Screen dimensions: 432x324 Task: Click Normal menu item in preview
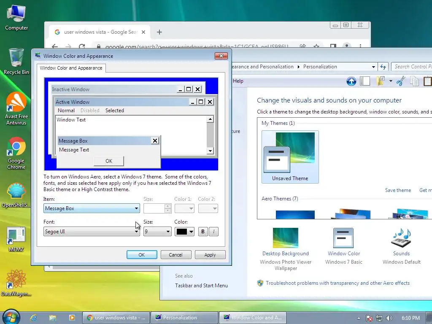coord(66,111)
